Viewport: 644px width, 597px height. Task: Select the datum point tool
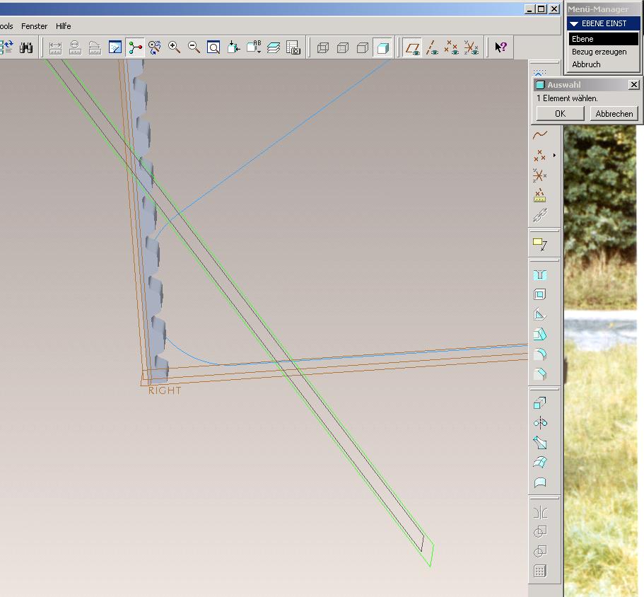click(x=539, y=156)
